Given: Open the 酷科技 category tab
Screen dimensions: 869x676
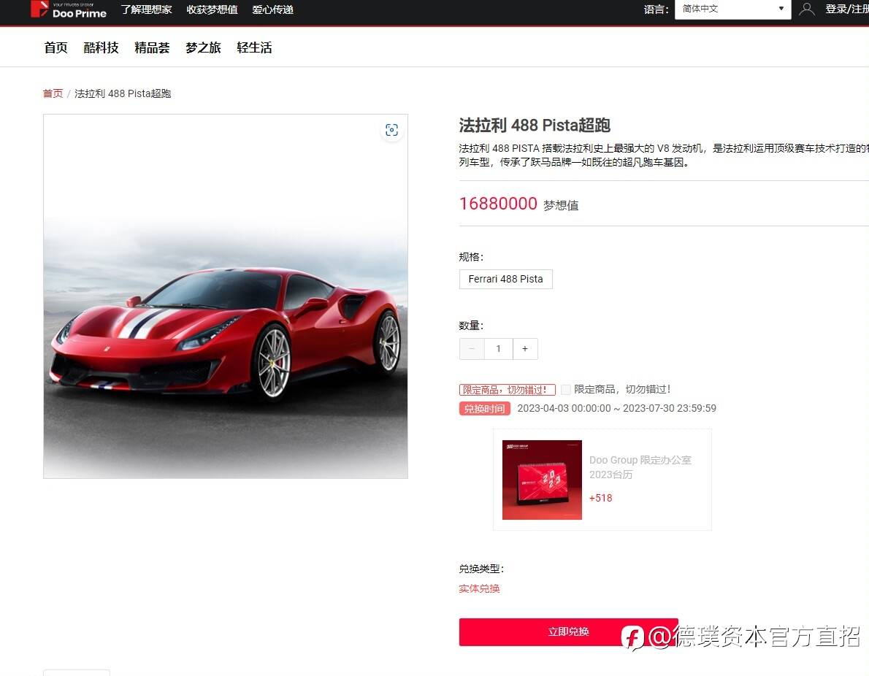Looking at the screenshot, I should pos(101,47).
